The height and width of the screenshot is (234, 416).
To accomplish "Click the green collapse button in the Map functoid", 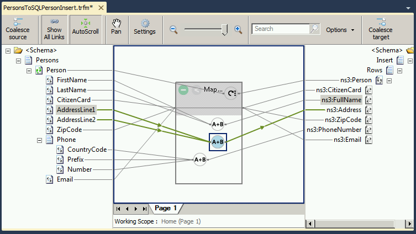I will (x=184, y=89).
